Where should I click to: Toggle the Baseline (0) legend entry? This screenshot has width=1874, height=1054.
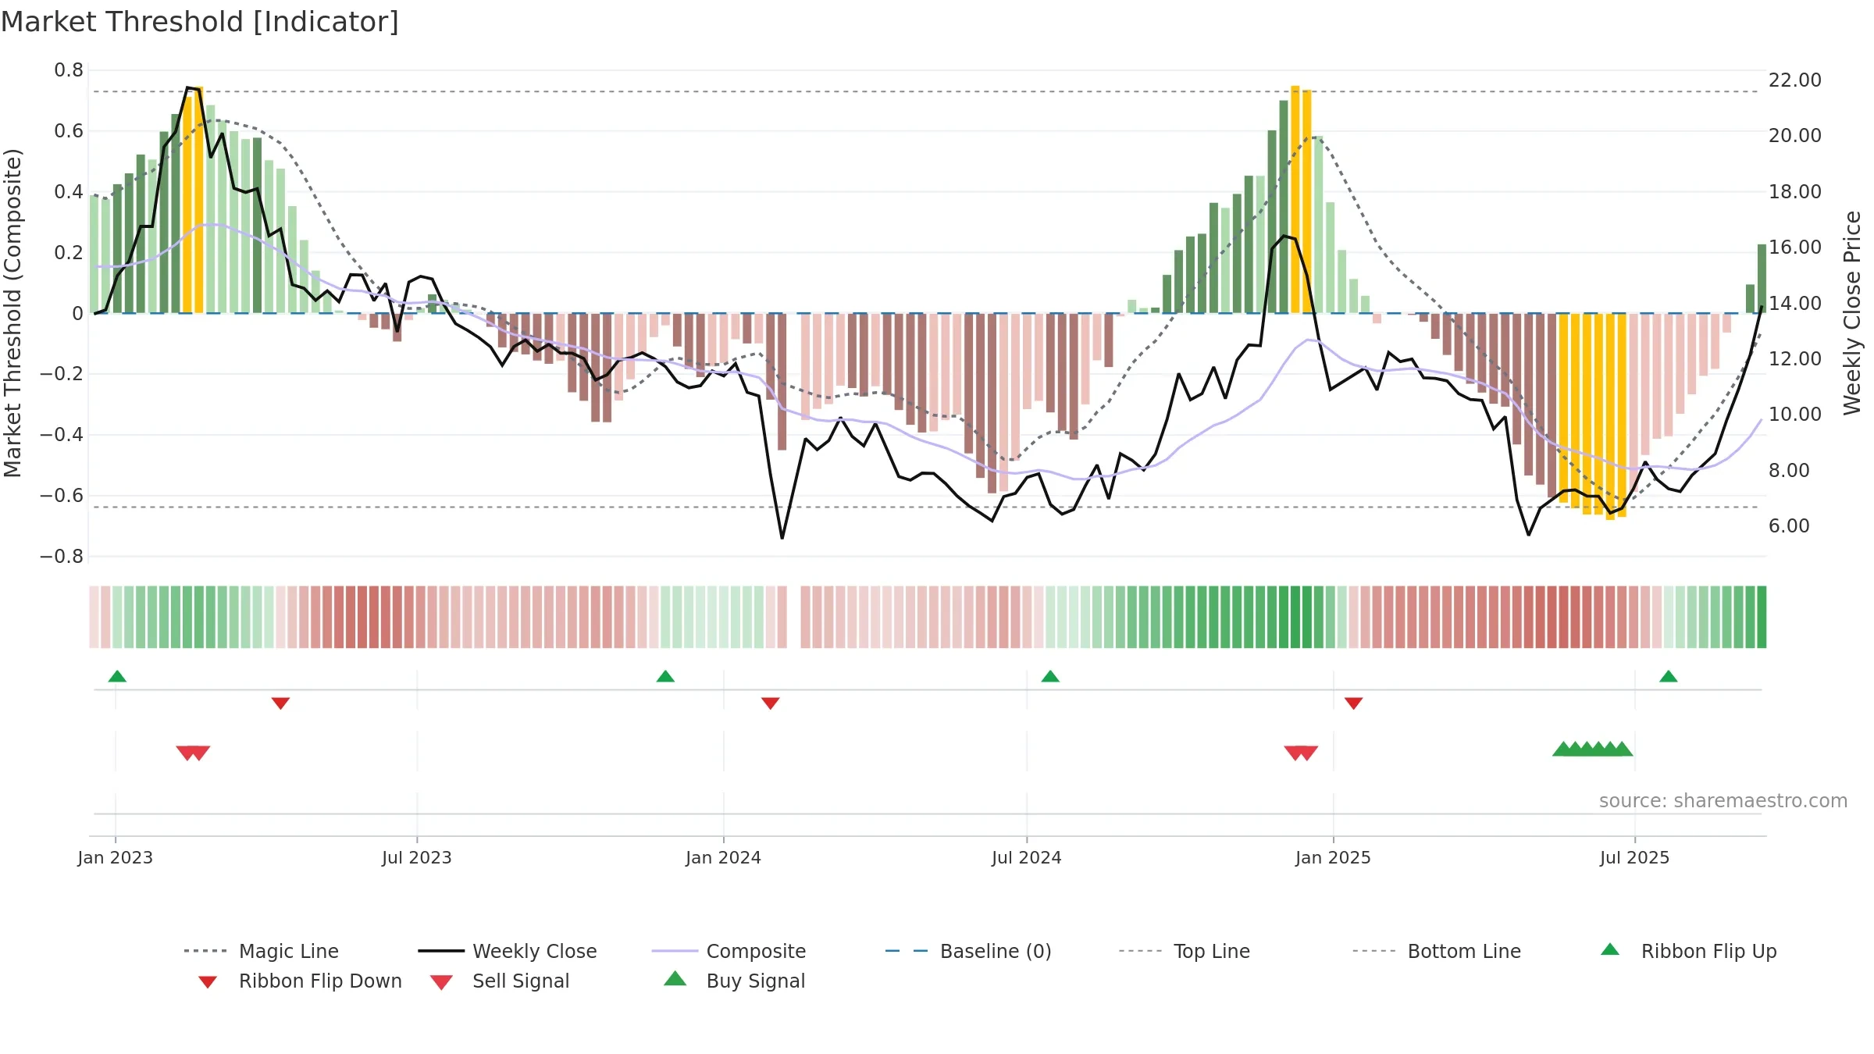tap(968, 951)
